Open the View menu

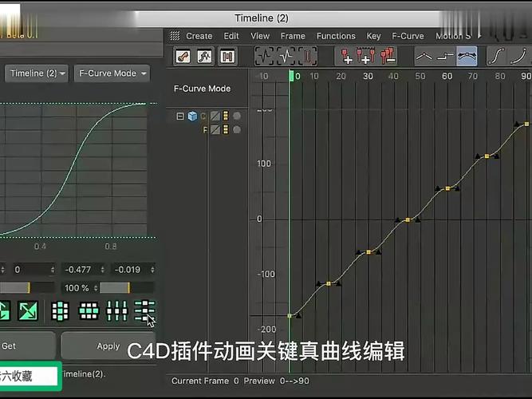pyautogui.click(x=260, y=36)
